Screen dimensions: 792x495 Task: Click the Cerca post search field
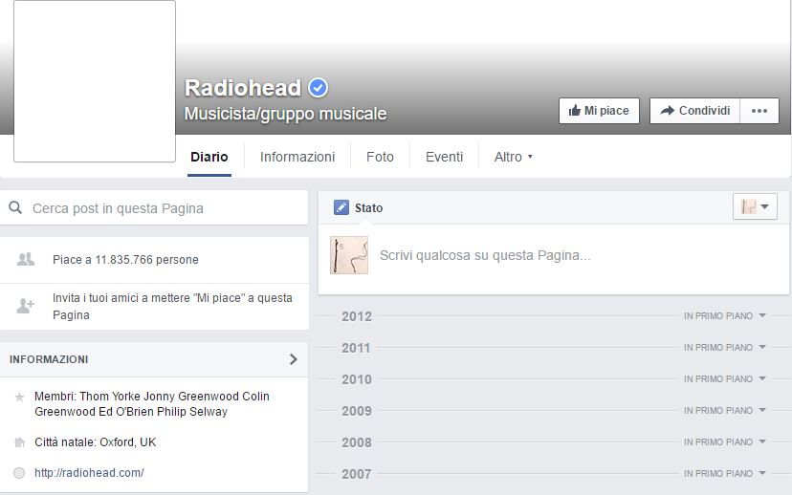coord(163,207)
